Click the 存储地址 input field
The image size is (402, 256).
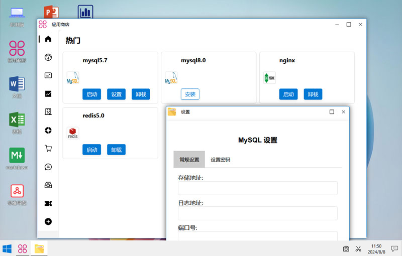[258, 188]
